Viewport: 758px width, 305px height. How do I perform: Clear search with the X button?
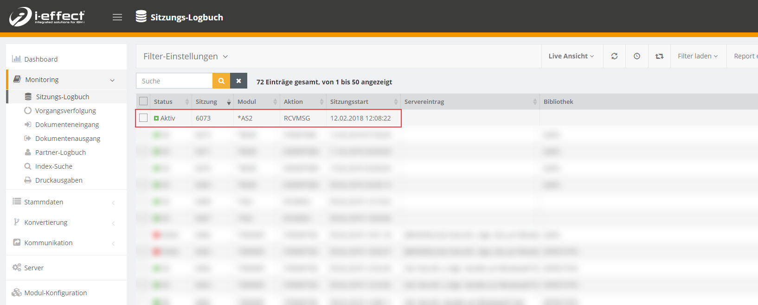tap(238, 81)
